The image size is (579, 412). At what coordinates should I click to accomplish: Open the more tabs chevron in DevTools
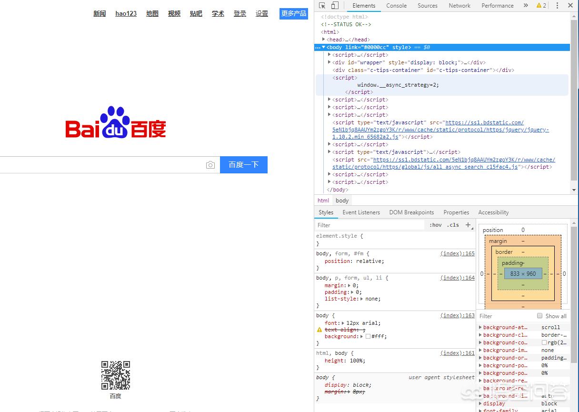click(x=526, y=6)
